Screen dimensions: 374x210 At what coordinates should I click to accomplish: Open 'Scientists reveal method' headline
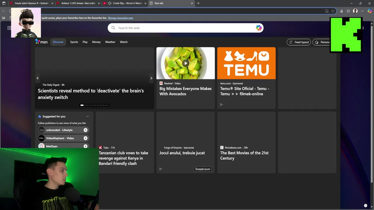coord(91,94)
